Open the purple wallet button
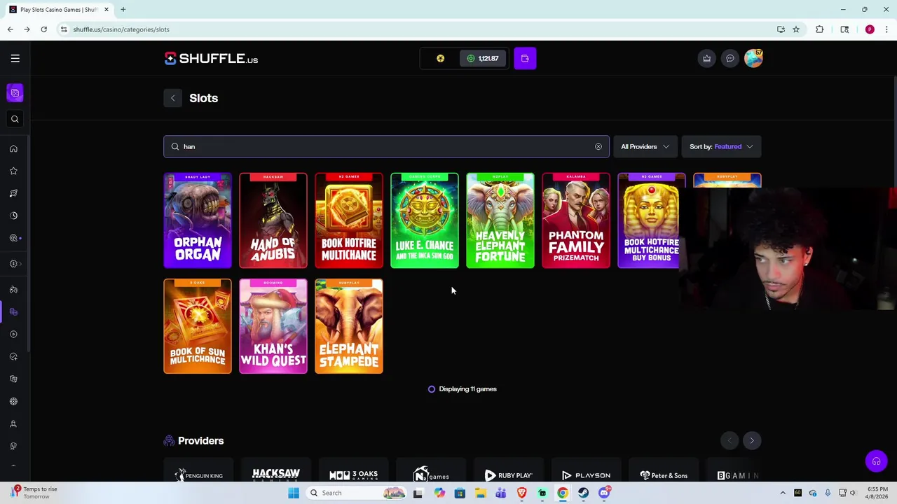This screenshot has height=504, width=897. 525,59
